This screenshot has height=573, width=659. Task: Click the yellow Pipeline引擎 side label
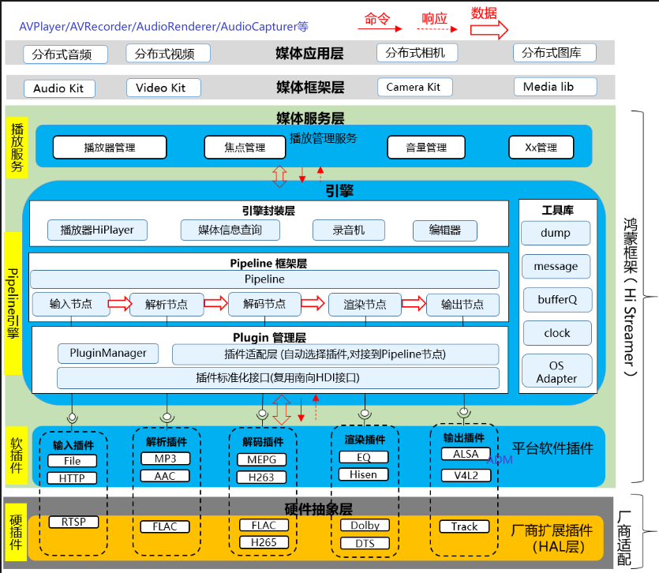(x=13, y=303)
